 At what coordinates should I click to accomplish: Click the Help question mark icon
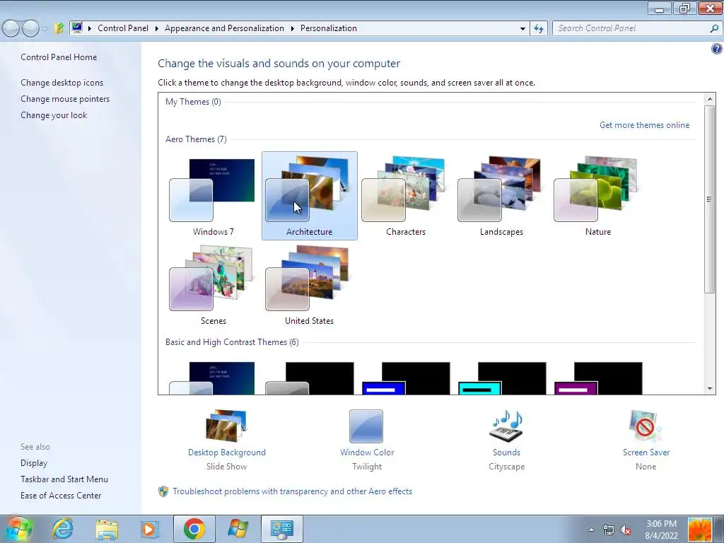717,49
